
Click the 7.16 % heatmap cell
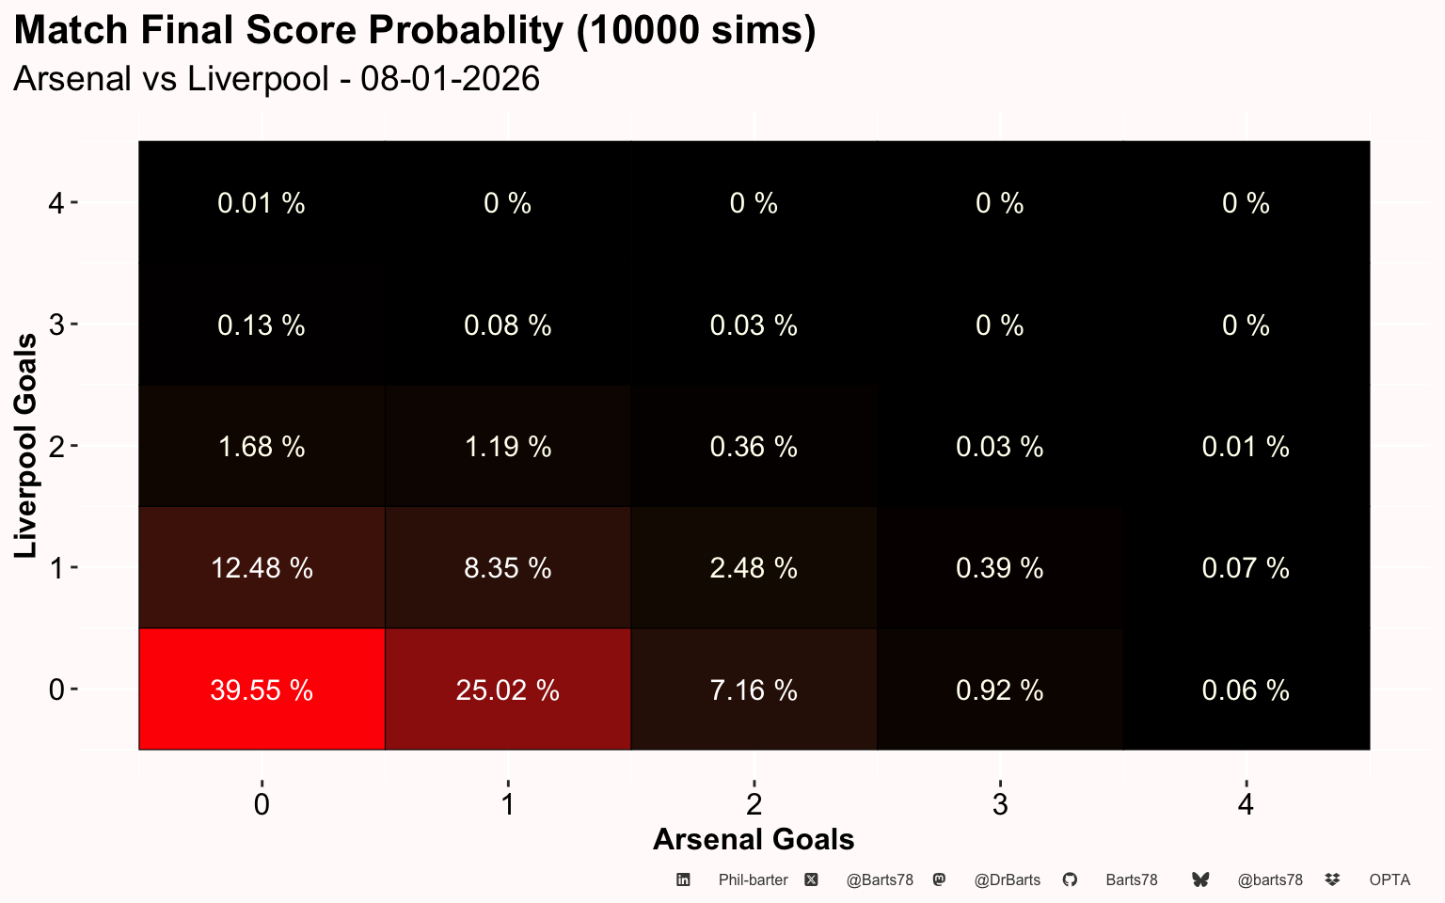click(x=754, y=689)
